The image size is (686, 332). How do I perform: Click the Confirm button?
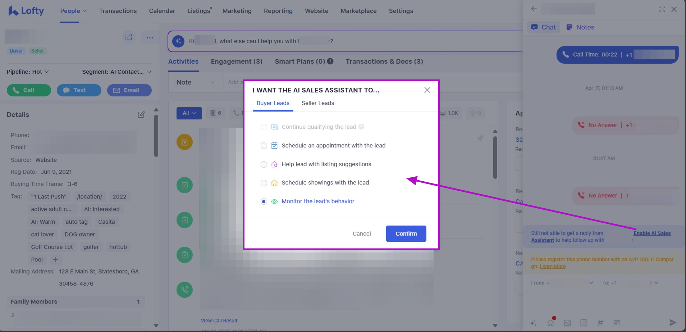coord(406,234)
